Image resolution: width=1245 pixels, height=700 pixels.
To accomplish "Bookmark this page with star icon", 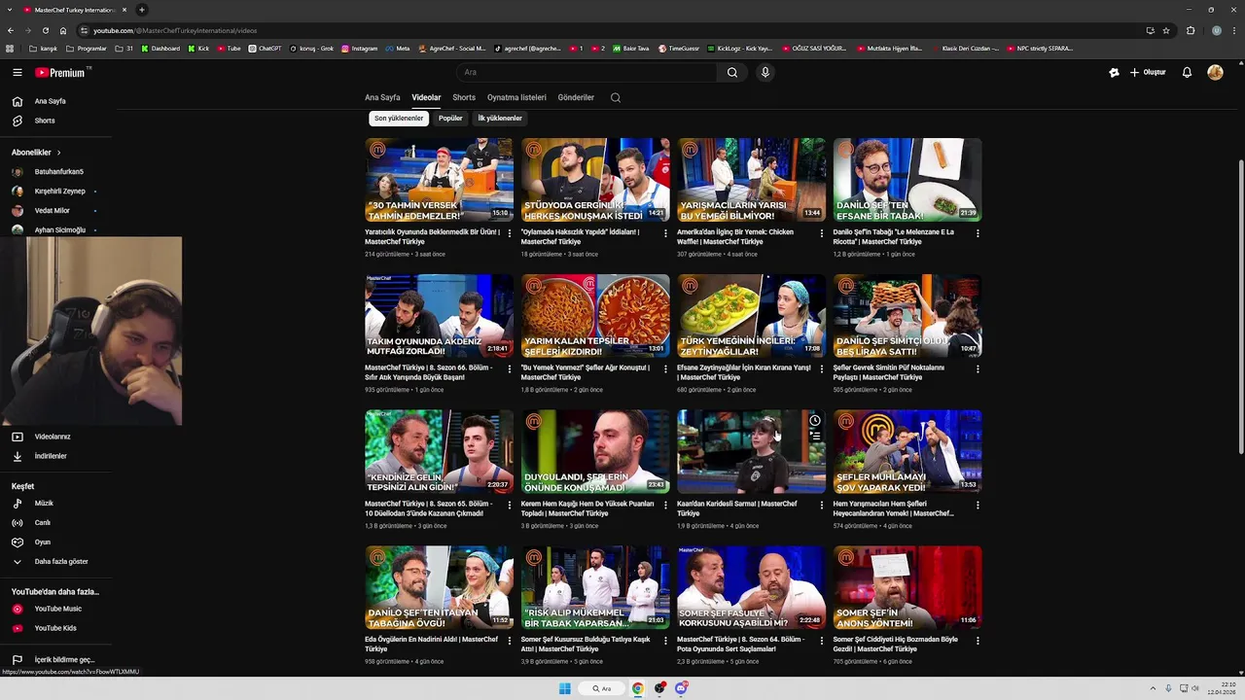I will point(1166,30).
